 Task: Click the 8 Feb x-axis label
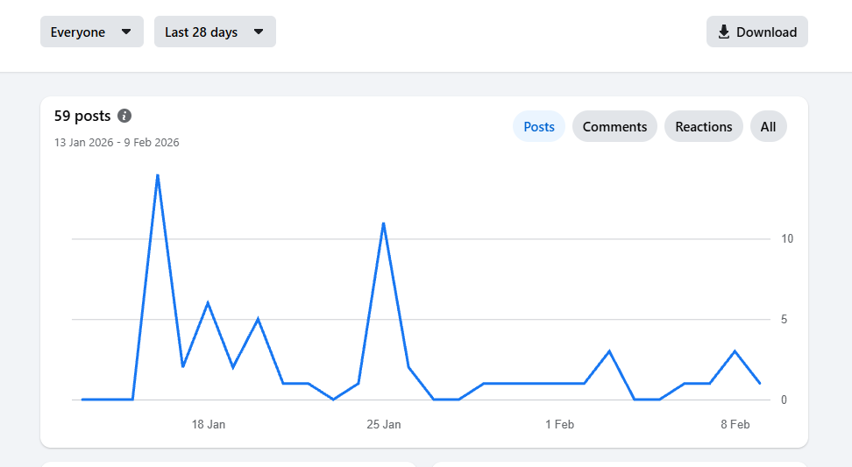pos(735,424)
